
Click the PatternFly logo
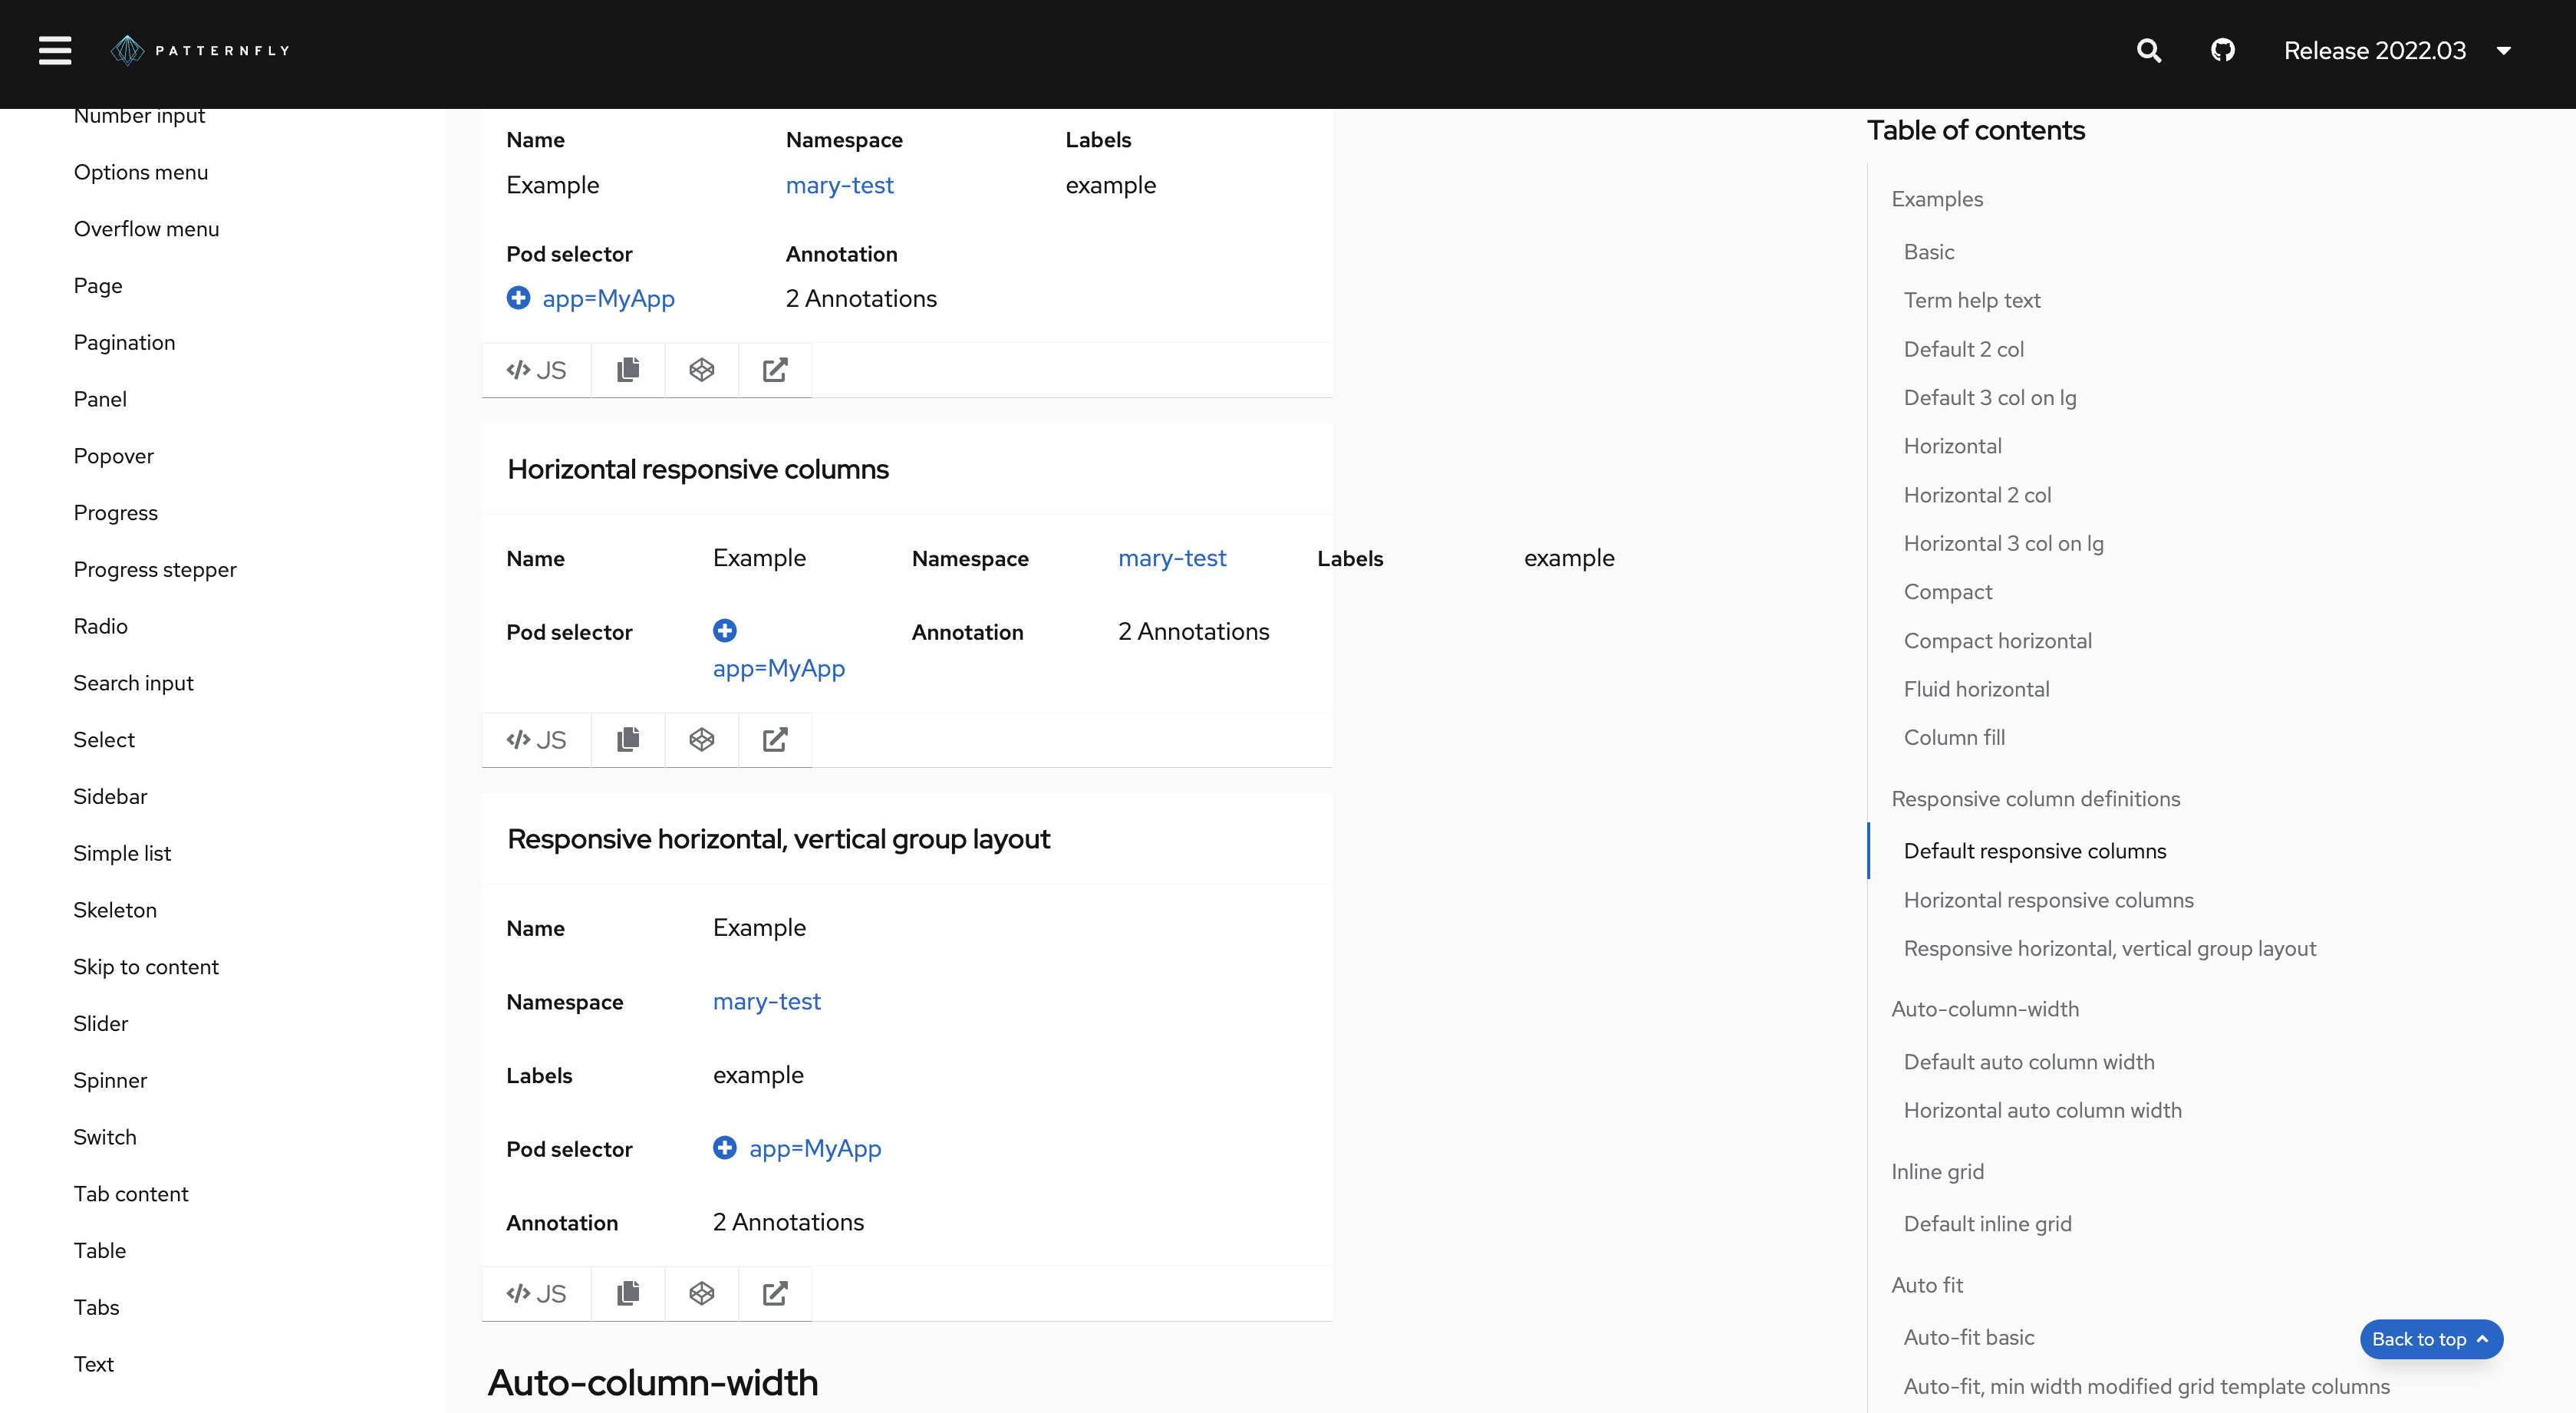pos(200,50)
